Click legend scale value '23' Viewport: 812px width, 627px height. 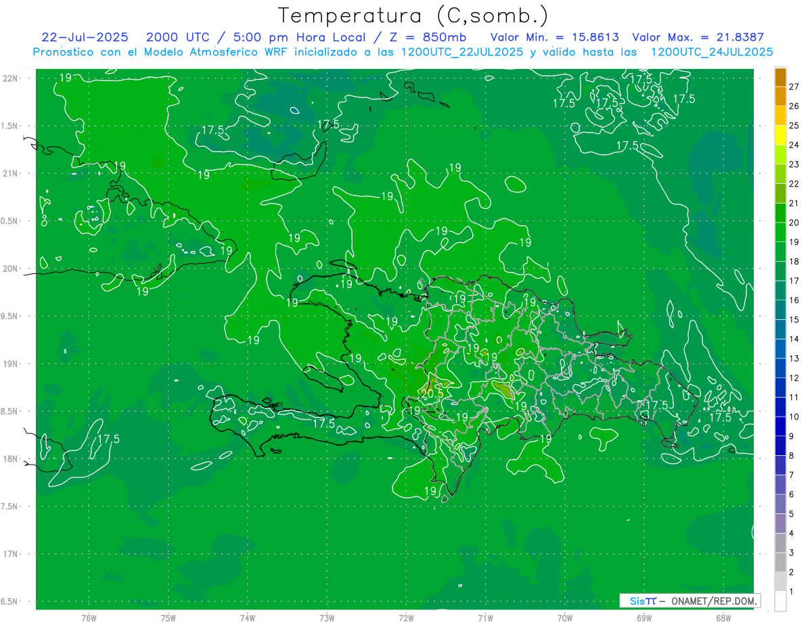point(794,164)
